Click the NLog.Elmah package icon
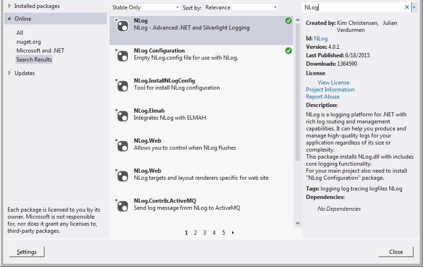Image resolution: width=423 pixels, height=267 pixels. (122, 115)
